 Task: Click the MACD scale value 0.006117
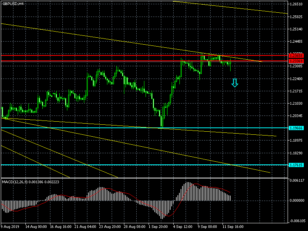click(x=297, y=180)
